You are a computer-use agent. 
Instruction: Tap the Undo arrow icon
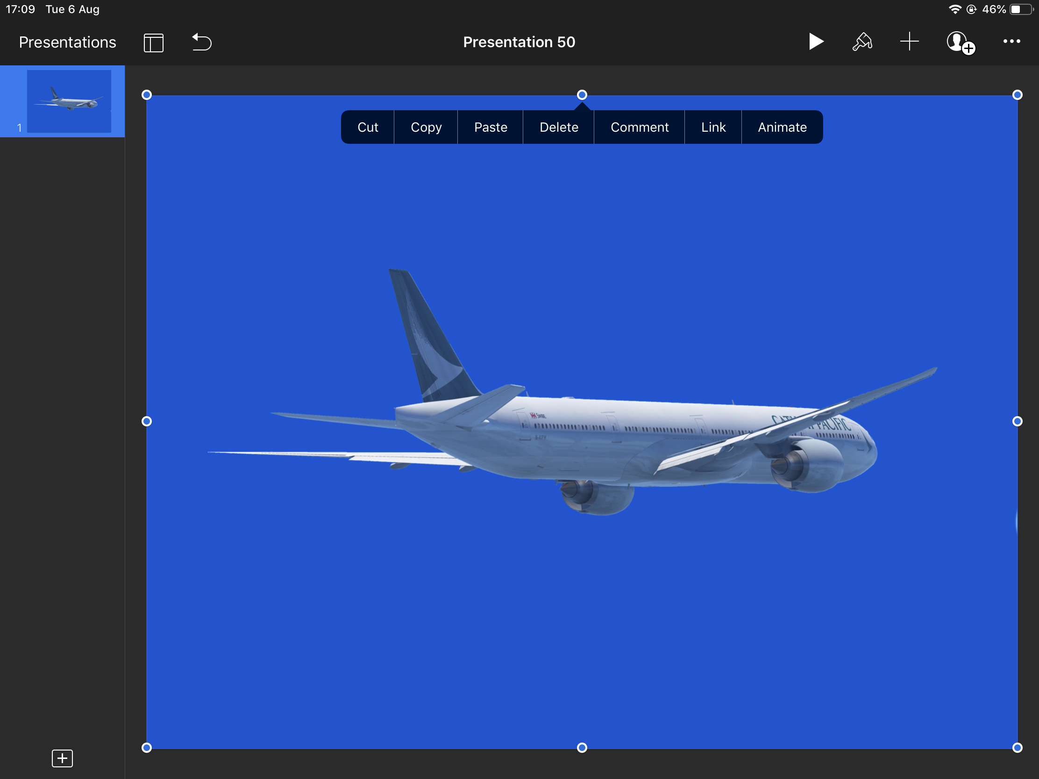coord(202,42)
